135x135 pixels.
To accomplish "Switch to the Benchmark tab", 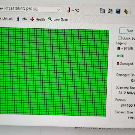I will tap(6, 19).
